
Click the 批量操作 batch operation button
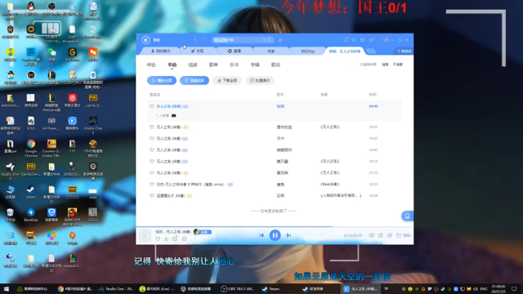point(260,80)
